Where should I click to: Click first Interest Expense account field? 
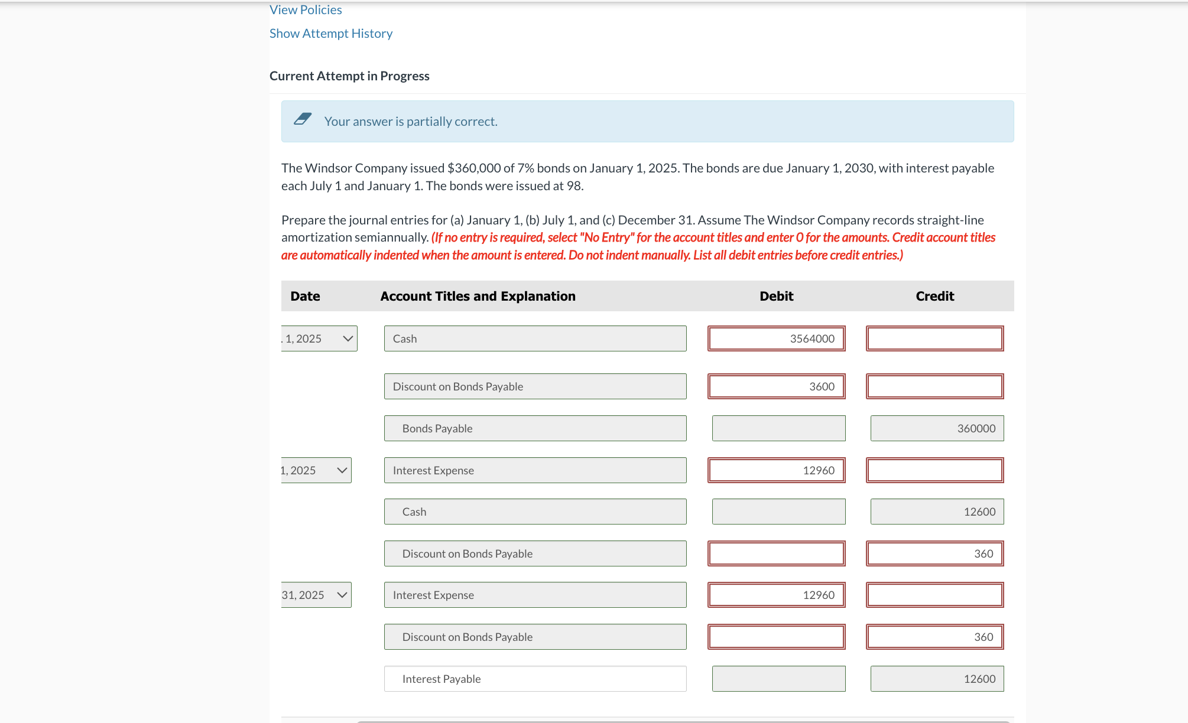point(535,470)
